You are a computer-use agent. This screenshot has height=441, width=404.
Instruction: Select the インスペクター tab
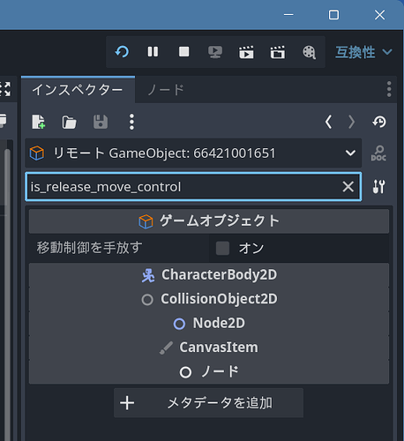78,90
